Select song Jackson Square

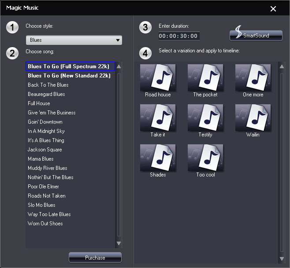(x=45, y=150)
